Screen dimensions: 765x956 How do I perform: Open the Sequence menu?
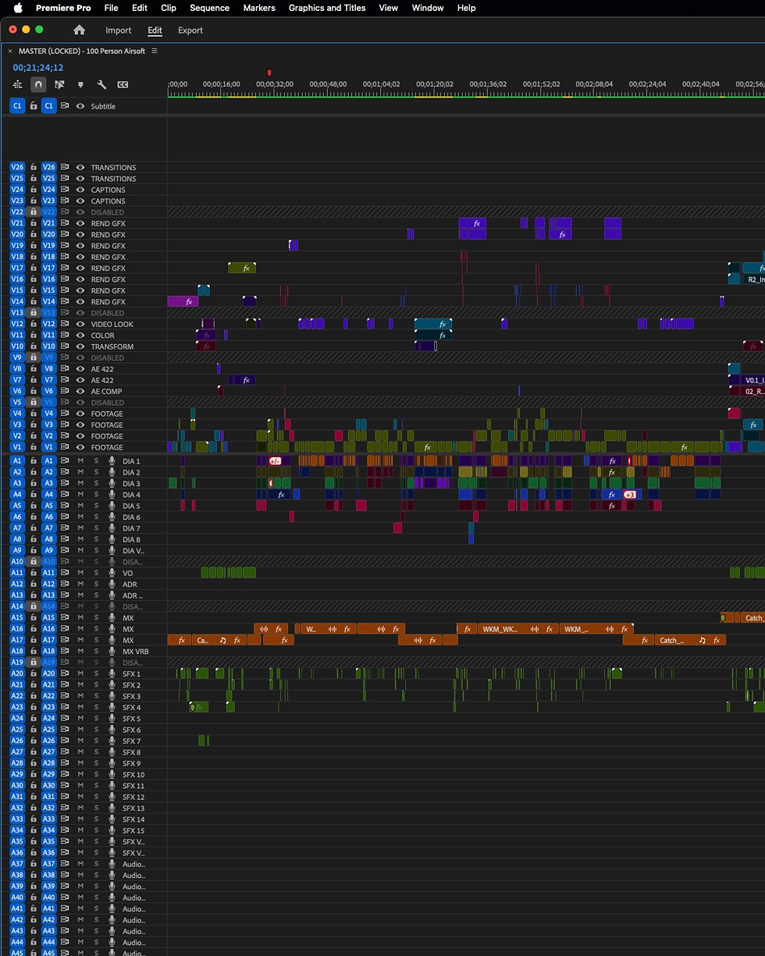(209, 8)
